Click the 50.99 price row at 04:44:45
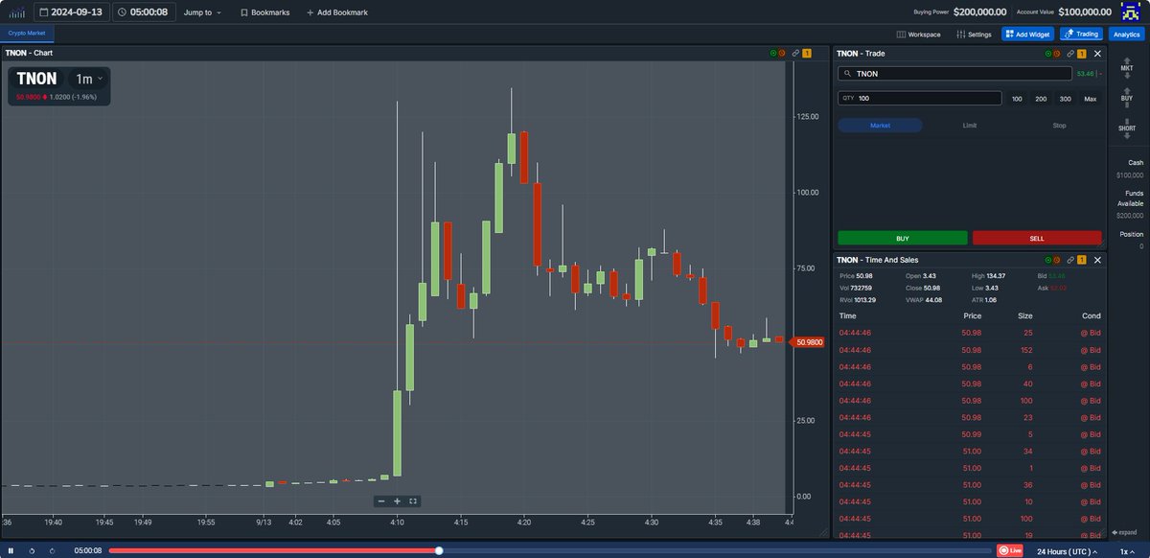Viewport: 1150px width, 558px height. [x=969, y=434]
